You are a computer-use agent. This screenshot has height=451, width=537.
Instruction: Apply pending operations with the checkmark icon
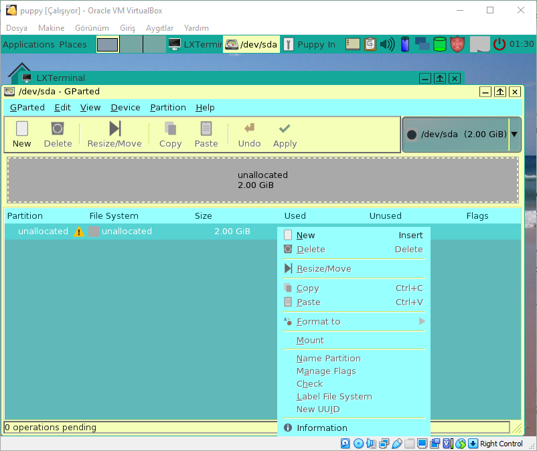(x=285, y=128)
